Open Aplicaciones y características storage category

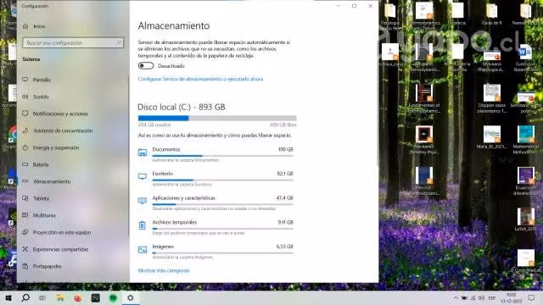coord(216,202)
